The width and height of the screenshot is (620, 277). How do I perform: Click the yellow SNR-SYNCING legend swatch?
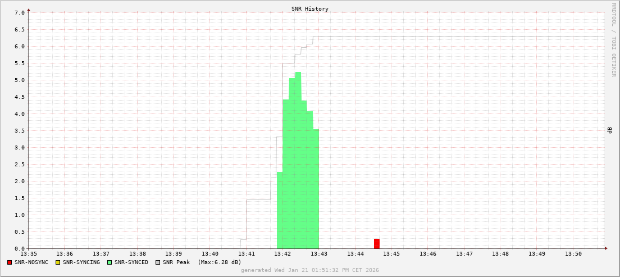click(x=57, y=262)
